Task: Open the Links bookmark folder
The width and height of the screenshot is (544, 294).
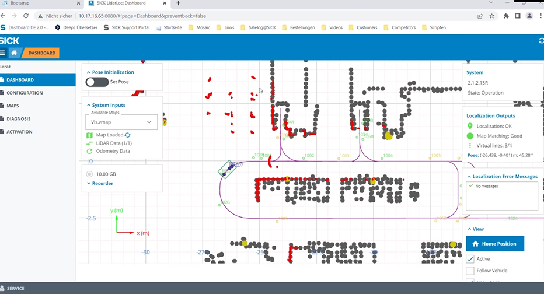Action: 225,28
